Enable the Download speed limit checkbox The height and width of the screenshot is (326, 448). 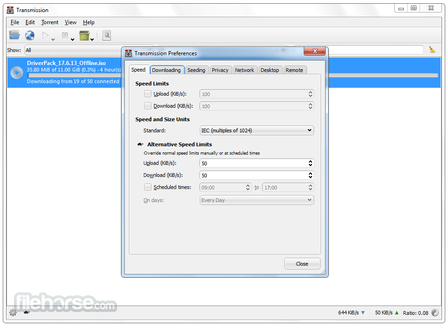pyautogui.click(x=147, y=105)
